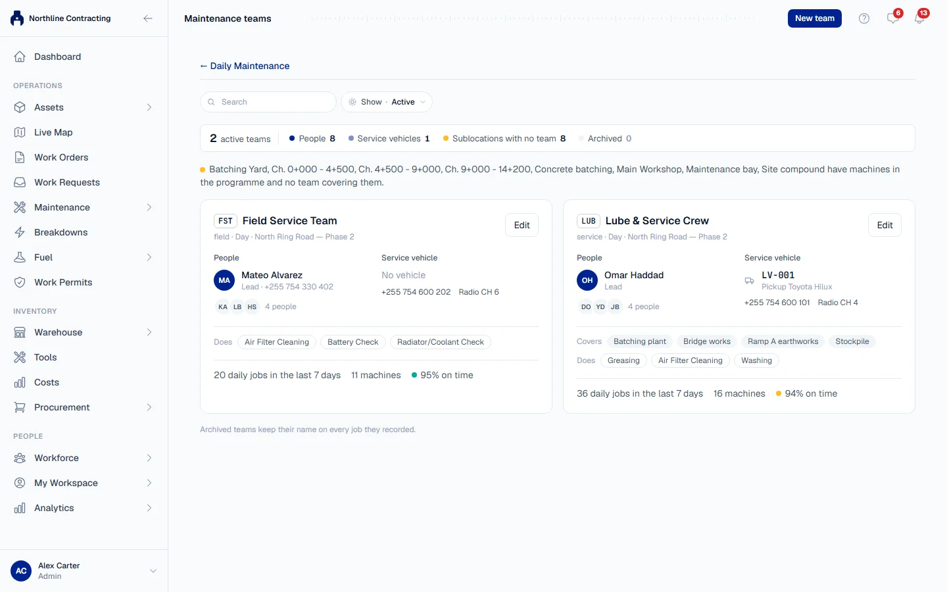Click the LV-001 service vehicle truck icon
This screenshot has width=947, height=592.
pyautogui.click(x=750, y=281)
